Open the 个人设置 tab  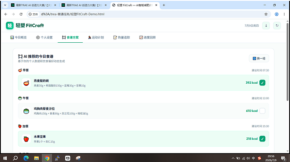(x=44, y=37)
